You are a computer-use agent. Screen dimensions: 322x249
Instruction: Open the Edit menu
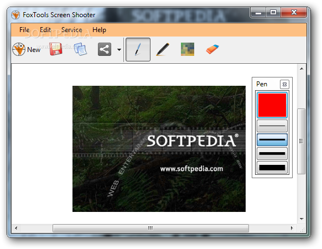point(45,30)
